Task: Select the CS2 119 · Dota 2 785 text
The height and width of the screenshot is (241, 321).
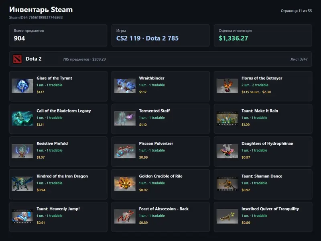Action: [x=147, y=38]
